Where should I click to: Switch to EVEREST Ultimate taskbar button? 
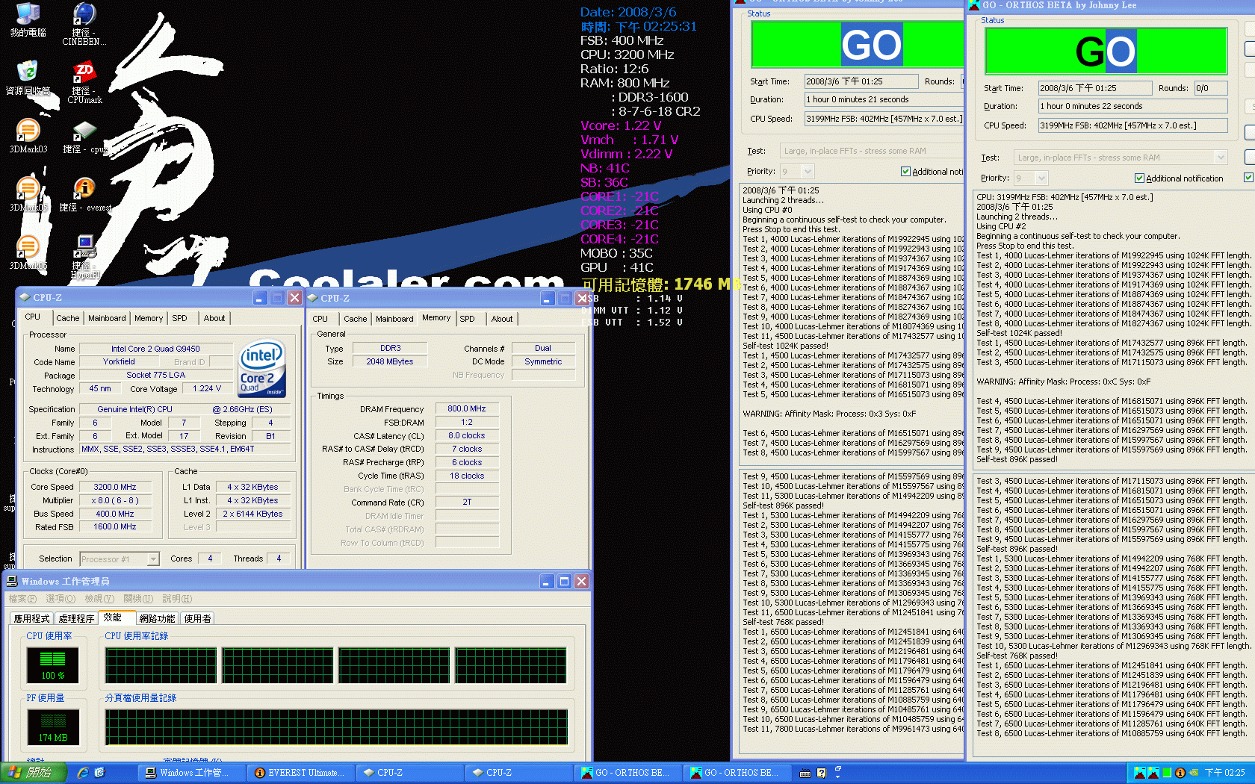tap(300, 773)
